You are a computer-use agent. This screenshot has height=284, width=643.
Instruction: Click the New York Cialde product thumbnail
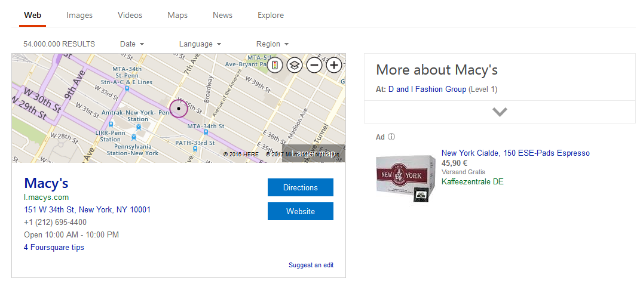click(405, 178)
